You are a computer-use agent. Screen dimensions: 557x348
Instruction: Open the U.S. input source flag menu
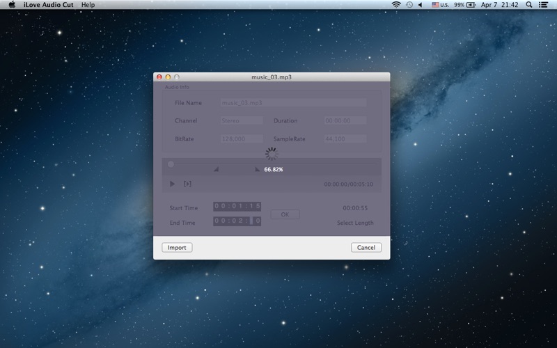tap(436, 5)
